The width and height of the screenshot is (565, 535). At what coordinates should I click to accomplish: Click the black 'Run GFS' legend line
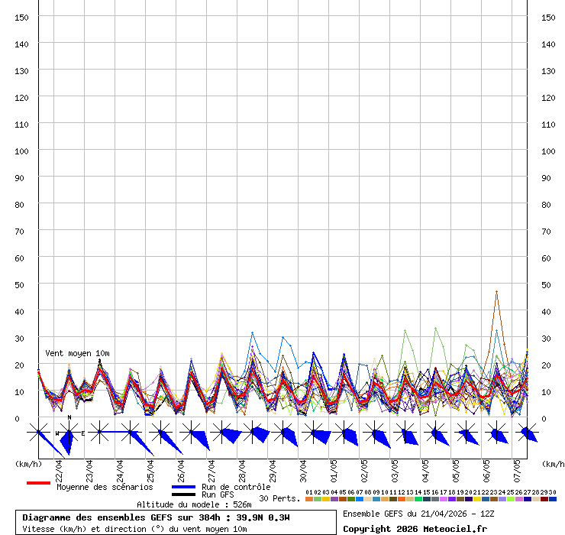tap(184, 494)
